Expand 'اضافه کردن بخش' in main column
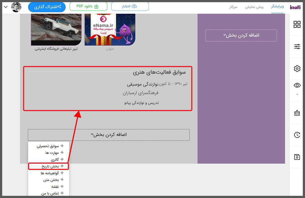The width and height of the screenshot is (305, 198). tap(109, 135)
